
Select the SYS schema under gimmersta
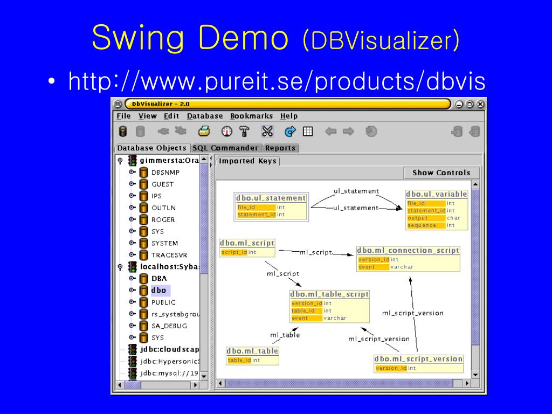point(157,231)
